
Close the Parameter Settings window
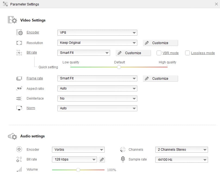(x=216, y=4)
